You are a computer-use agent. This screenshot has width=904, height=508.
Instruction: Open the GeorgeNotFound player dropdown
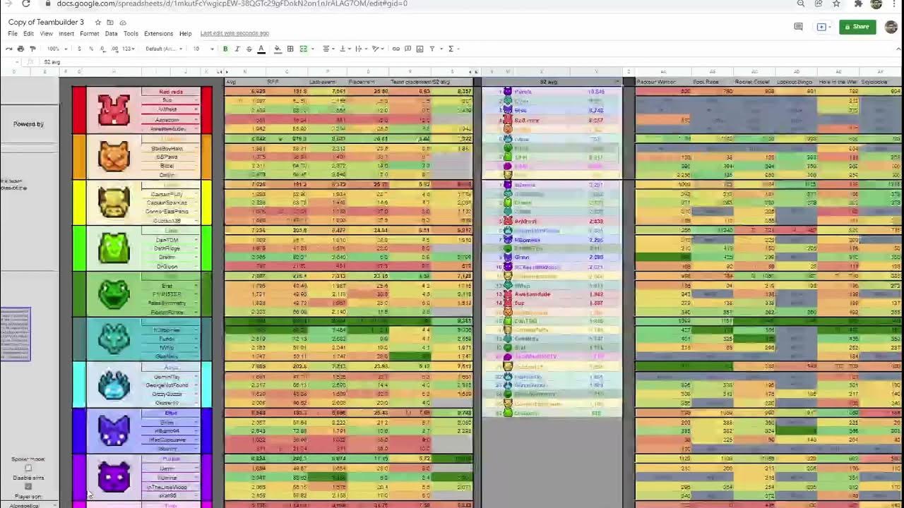coord(196,385)
